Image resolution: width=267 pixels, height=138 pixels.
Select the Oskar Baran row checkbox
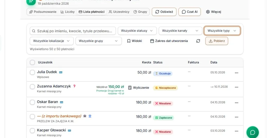point(32,103)
